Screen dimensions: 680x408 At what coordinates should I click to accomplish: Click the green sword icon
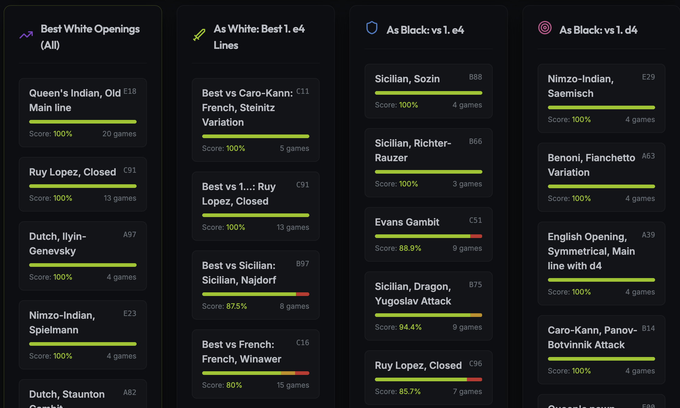199,35
